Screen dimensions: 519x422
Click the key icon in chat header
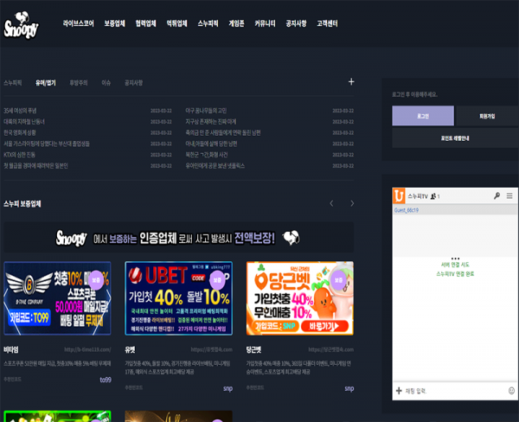[497, 196]
